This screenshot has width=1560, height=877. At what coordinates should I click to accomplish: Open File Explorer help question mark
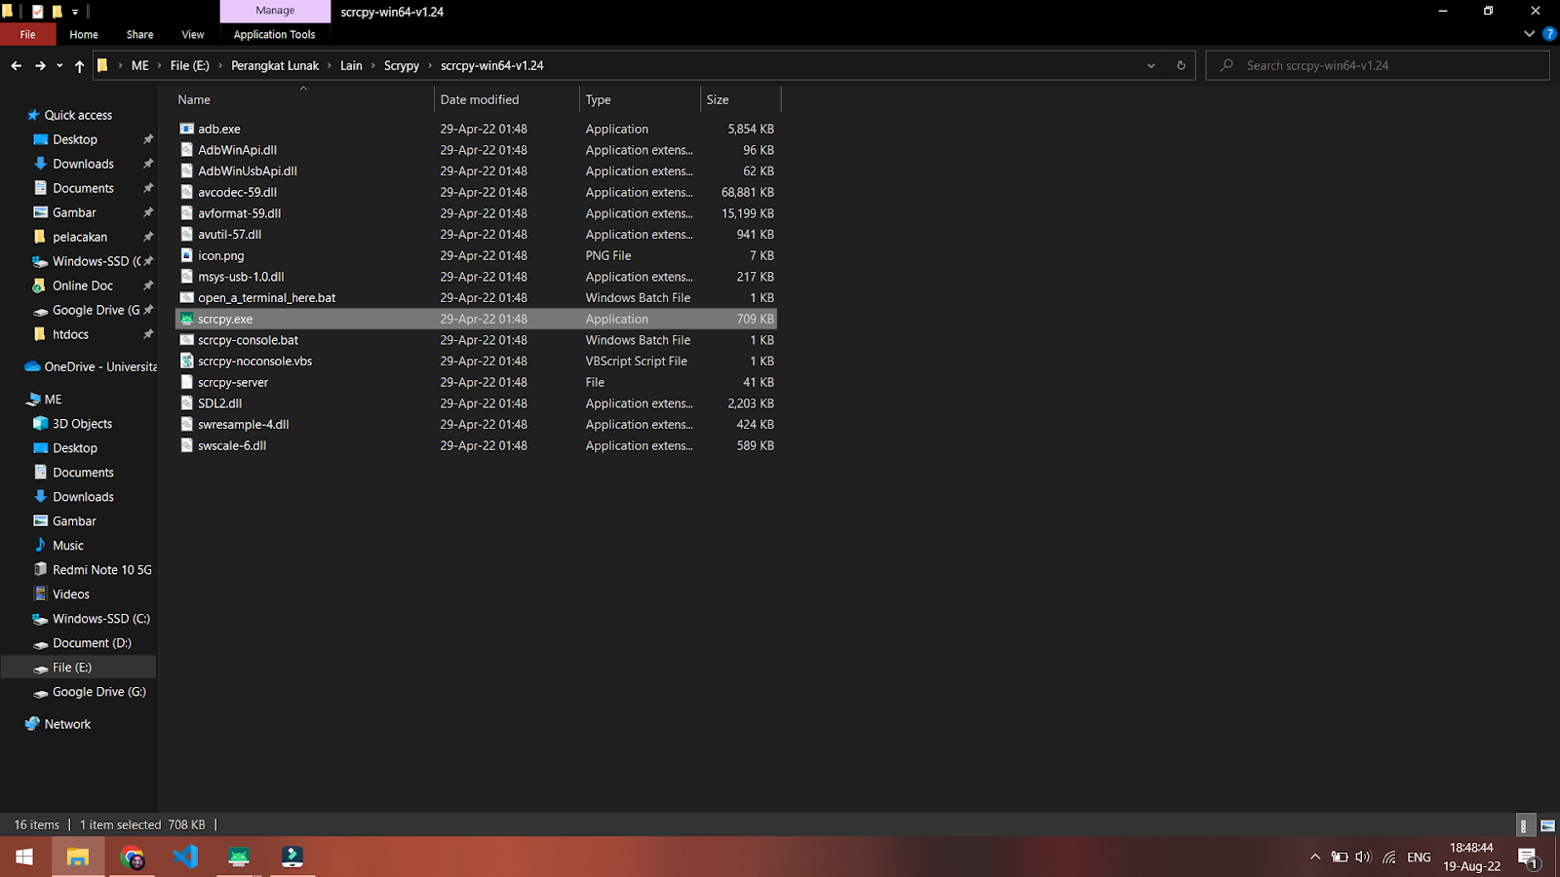click(1549, 34)
